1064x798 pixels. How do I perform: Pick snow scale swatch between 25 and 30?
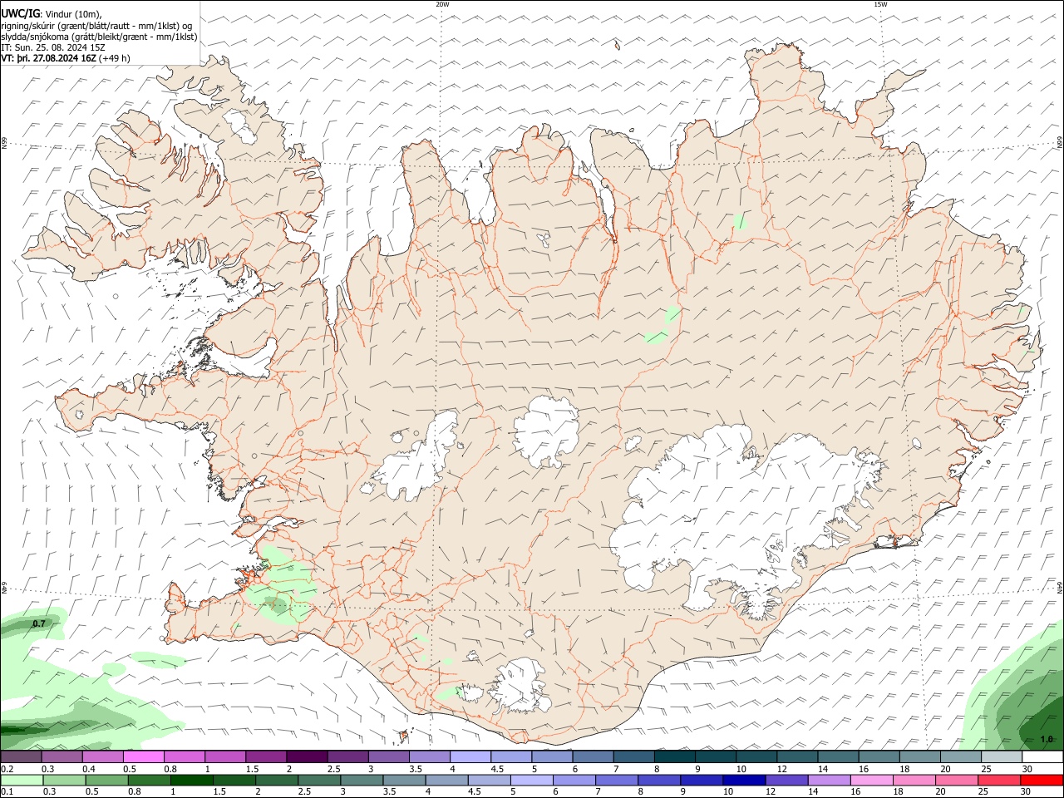1002,756
